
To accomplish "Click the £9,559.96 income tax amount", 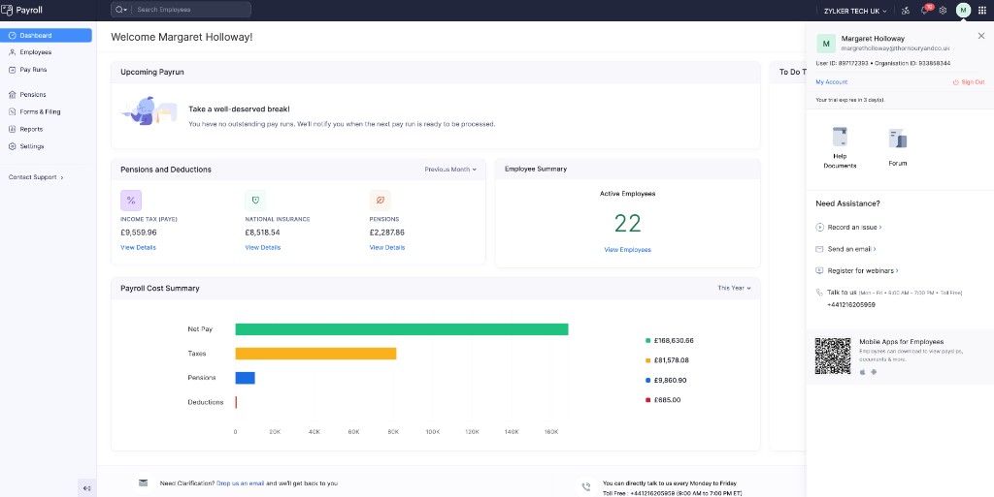I will (x=138, y=233).
